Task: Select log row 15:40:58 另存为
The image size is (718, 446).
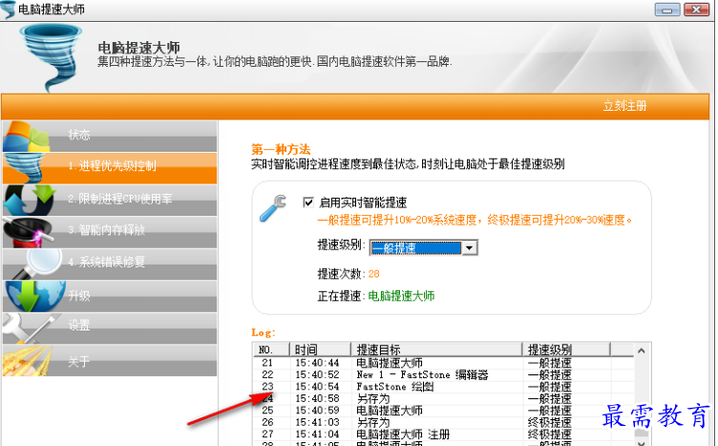Action: tap(444, 399)
